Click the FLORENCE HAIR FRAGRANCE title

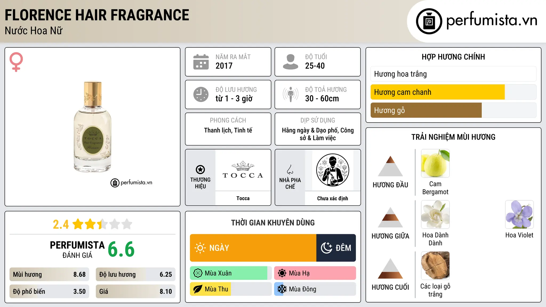(x=97, y=15)
